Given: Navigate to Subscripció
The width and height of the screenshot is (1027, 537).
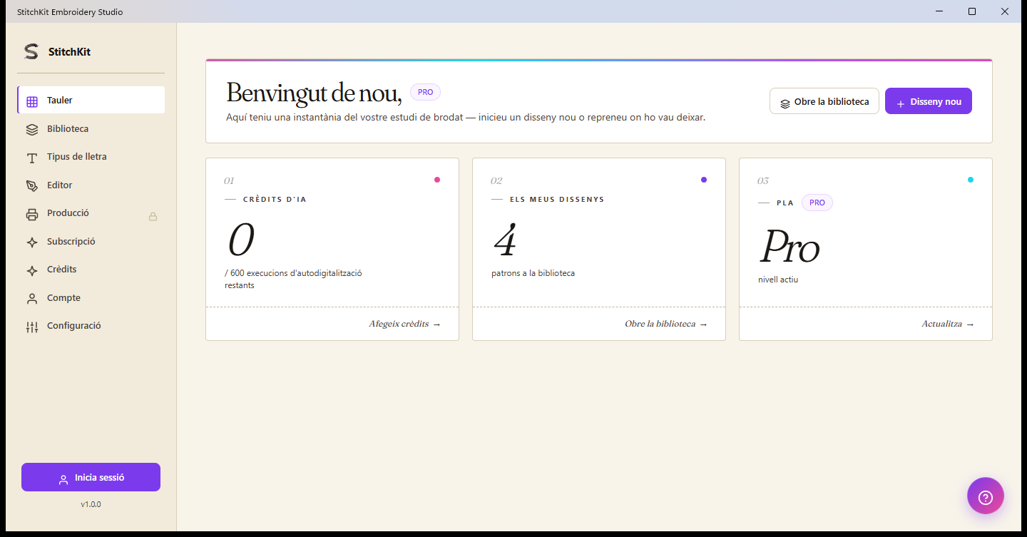Looking at the screenshot, I should click(91, 241).
